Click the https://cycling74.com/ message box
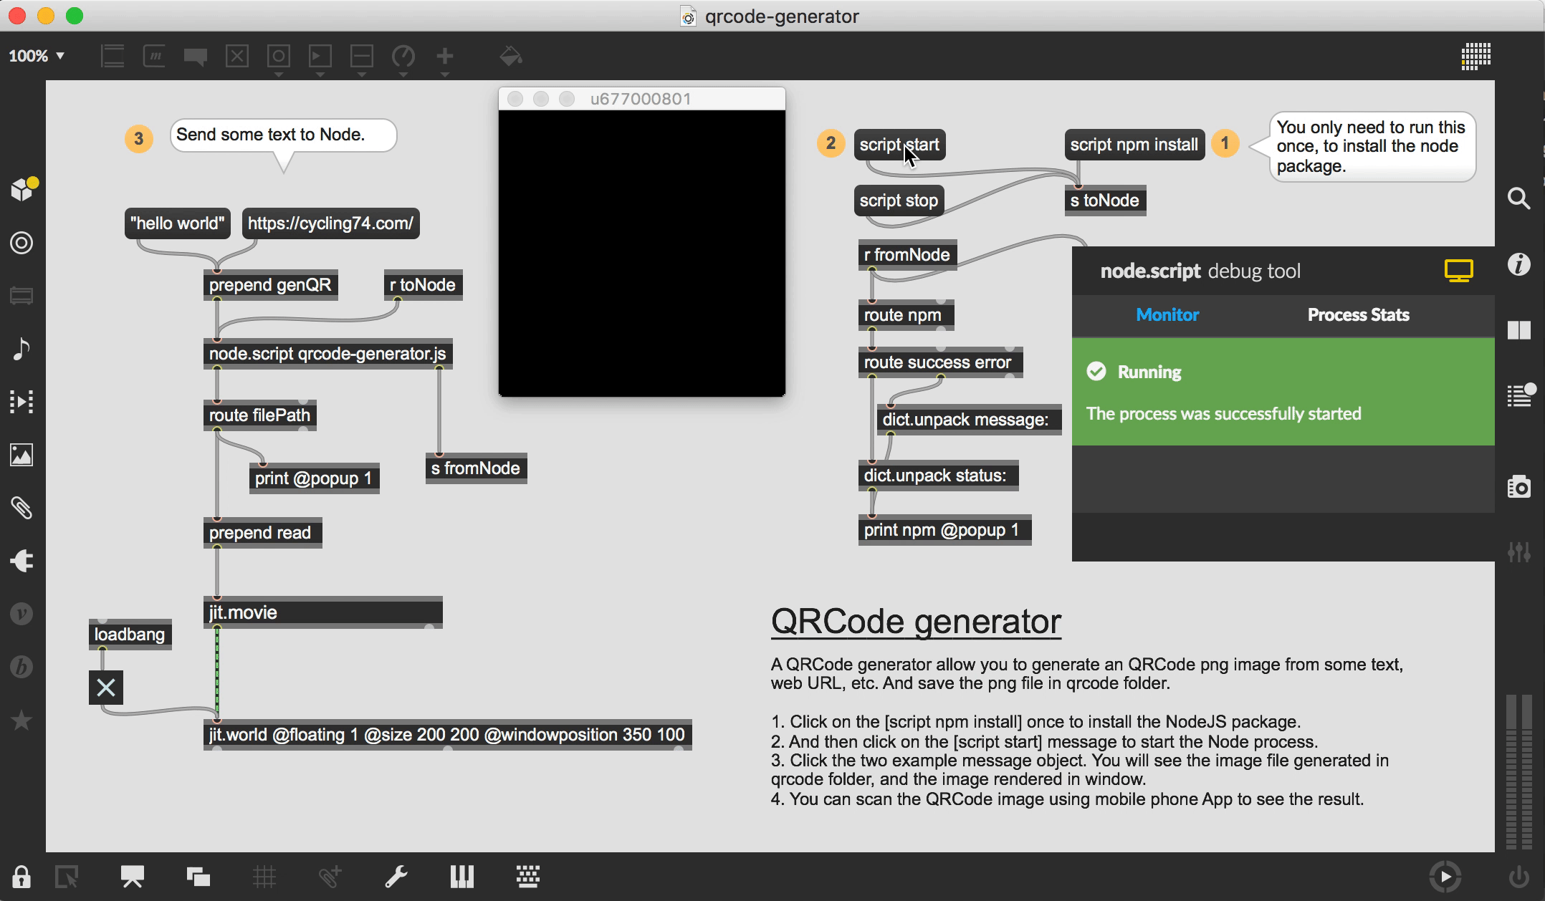The image size is (1545, 901). pyautogui.click(x=330, y=223)
